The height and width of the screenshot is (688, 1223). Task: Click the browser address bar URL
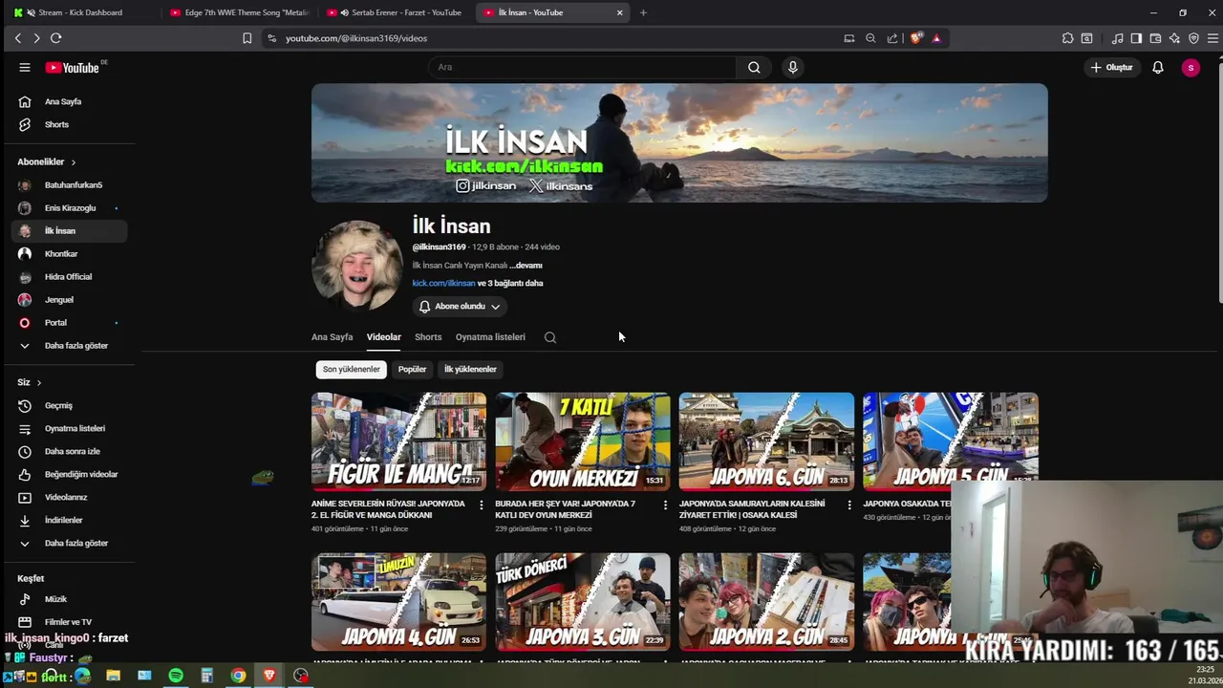coord(356,38)
